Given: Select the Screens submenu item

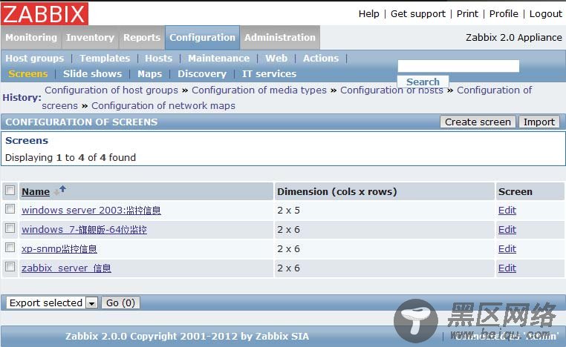Looking at the screenshot, I should pyautogui.click(x=28, y=74).
